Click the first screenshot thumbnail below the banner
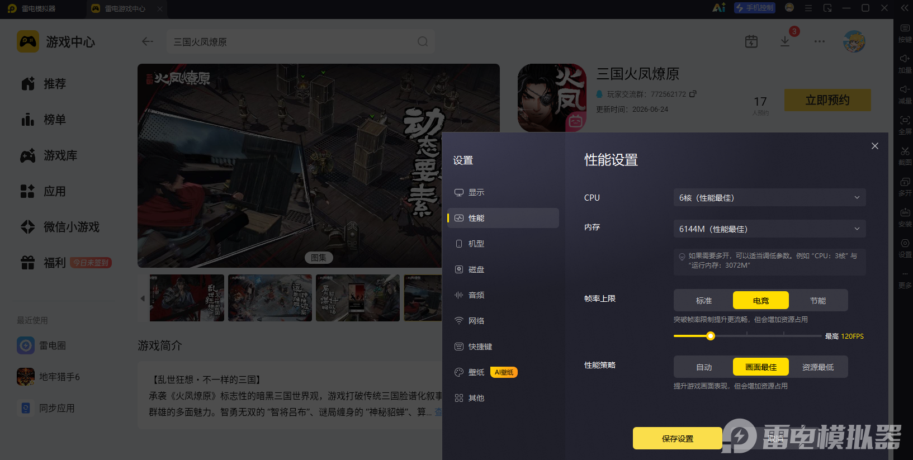Screen dimensions: 913x460 pos(187,298)
